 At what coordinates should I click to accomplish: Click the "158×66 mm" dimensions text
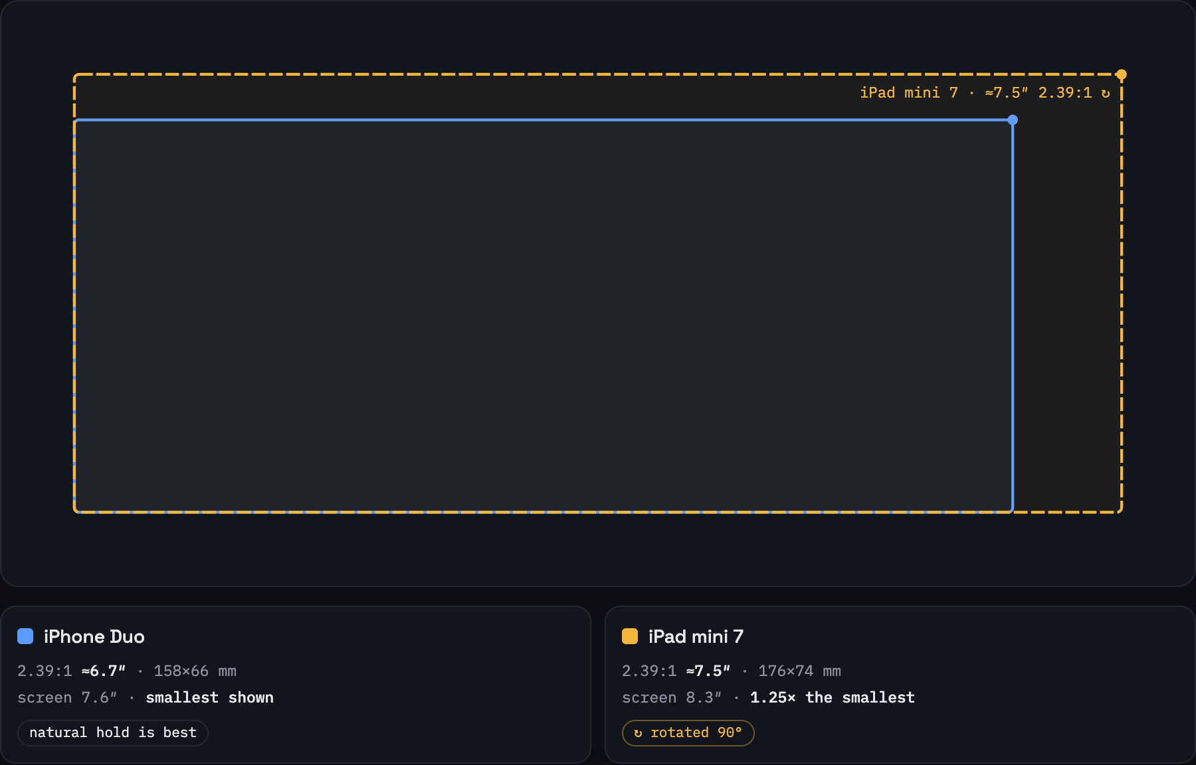[195, 671]
